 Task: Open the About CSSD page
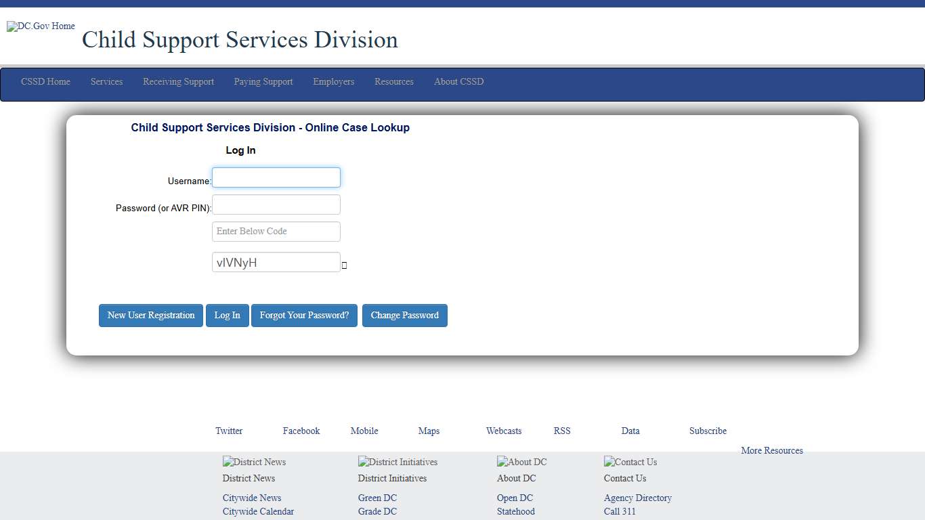(458, 82)
